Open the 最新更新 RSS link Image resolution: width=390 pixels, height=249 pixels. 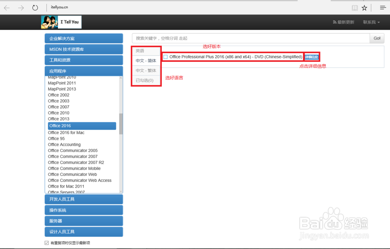[344, 22]
